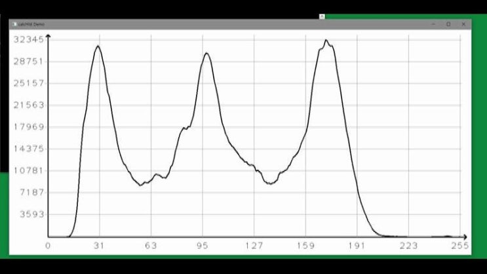Minimize the calcHist Demo window
The width and height of the screenshot is (487, 274).
433,24
